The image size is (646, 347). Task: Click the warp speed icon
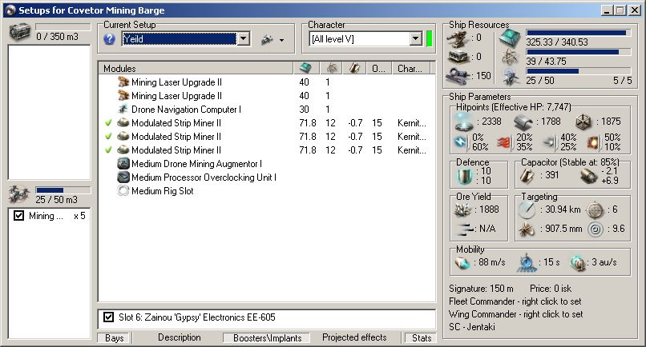pyautogui.click(x=578, y=263)
